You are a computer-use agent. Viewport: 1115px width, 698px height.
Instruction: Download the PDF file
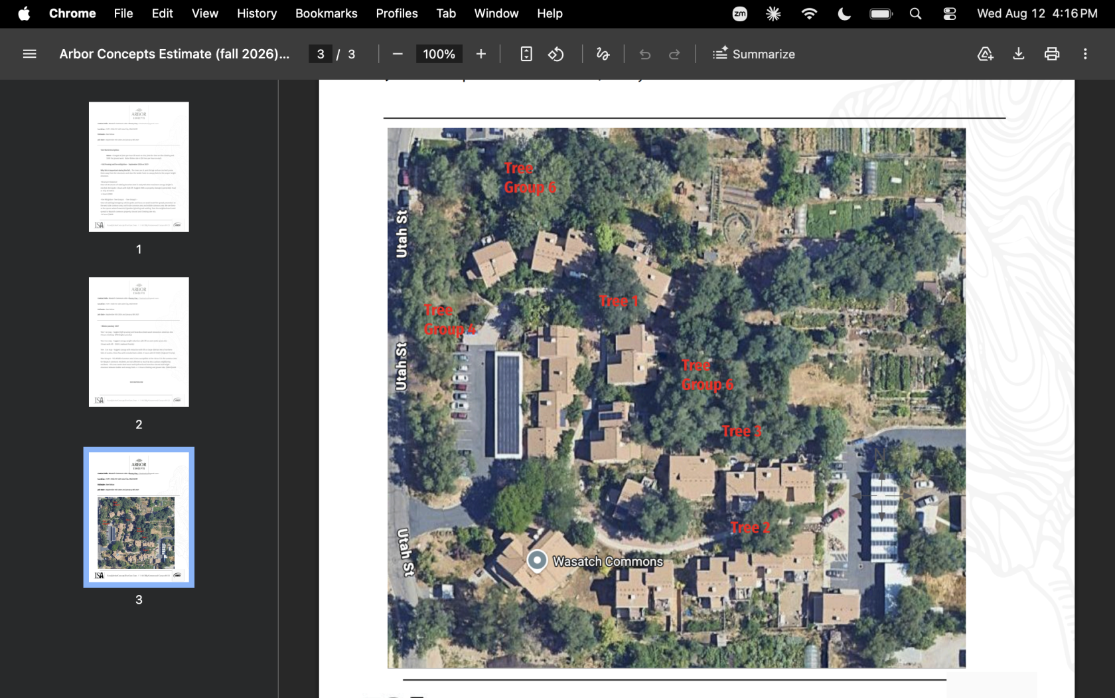1019,54
